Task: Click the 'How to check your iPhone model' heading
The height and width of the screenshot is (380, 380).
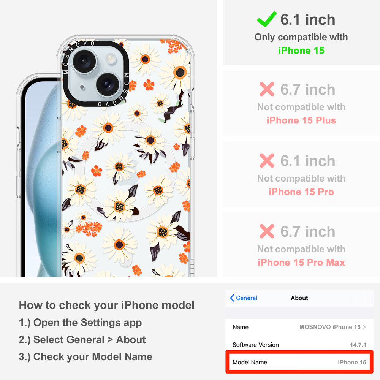Action: (x=107, y=305)
